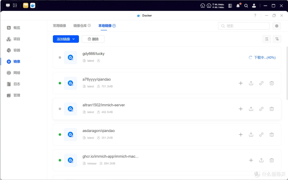This screenshot has width=288, height=180.
Task: Export the a76yyyy/qiandao image
Action: (x=251, y=83)
